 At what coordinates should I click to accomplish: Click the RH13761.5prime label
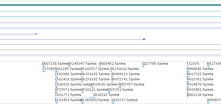pos(200,79)
